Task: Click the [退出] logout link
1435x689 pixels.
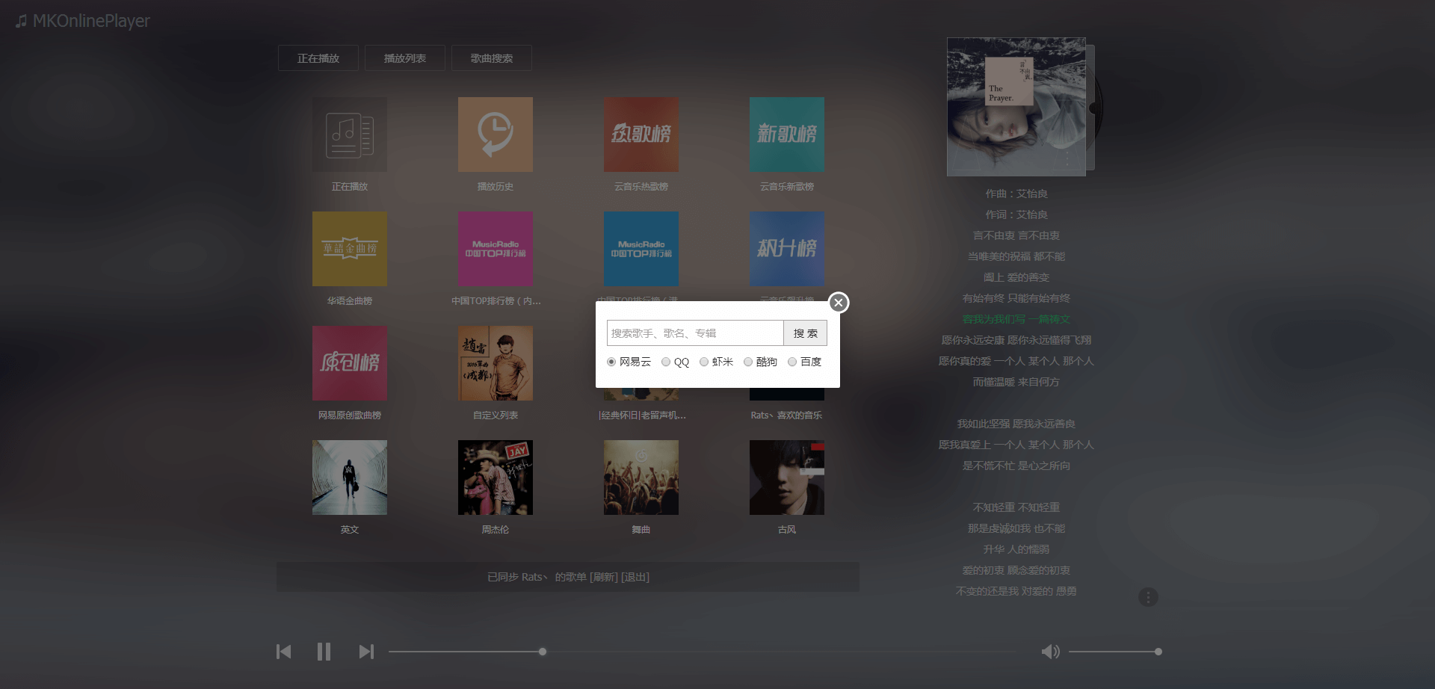Action: click(635, 577)
